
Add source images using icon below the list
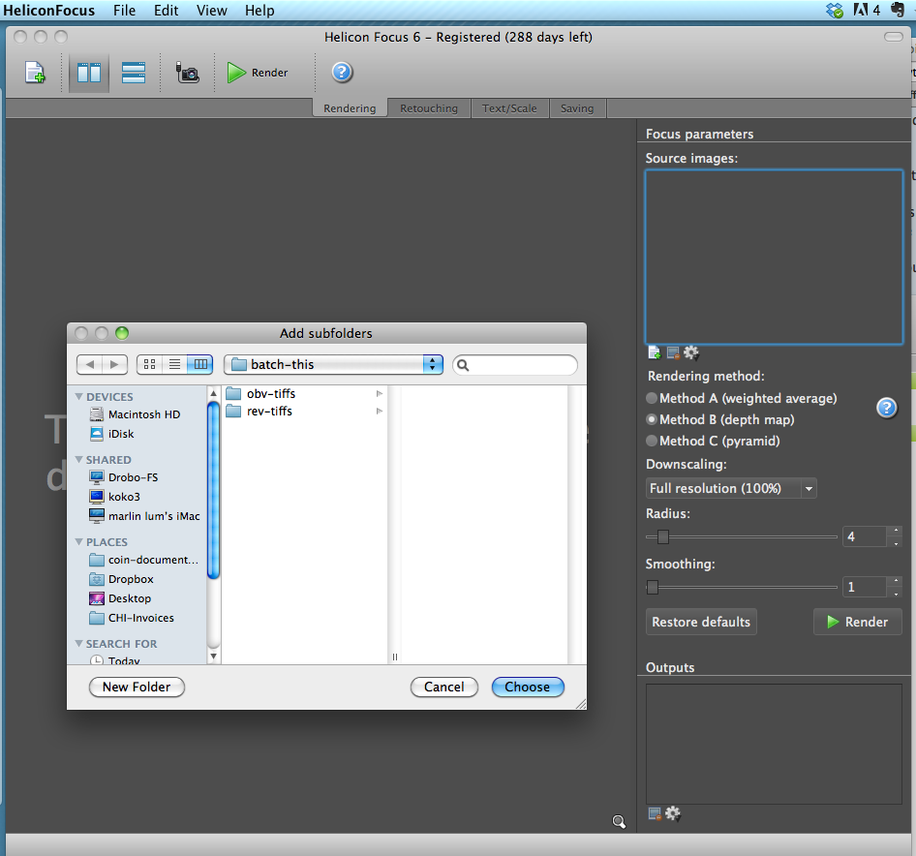point(655,352)
